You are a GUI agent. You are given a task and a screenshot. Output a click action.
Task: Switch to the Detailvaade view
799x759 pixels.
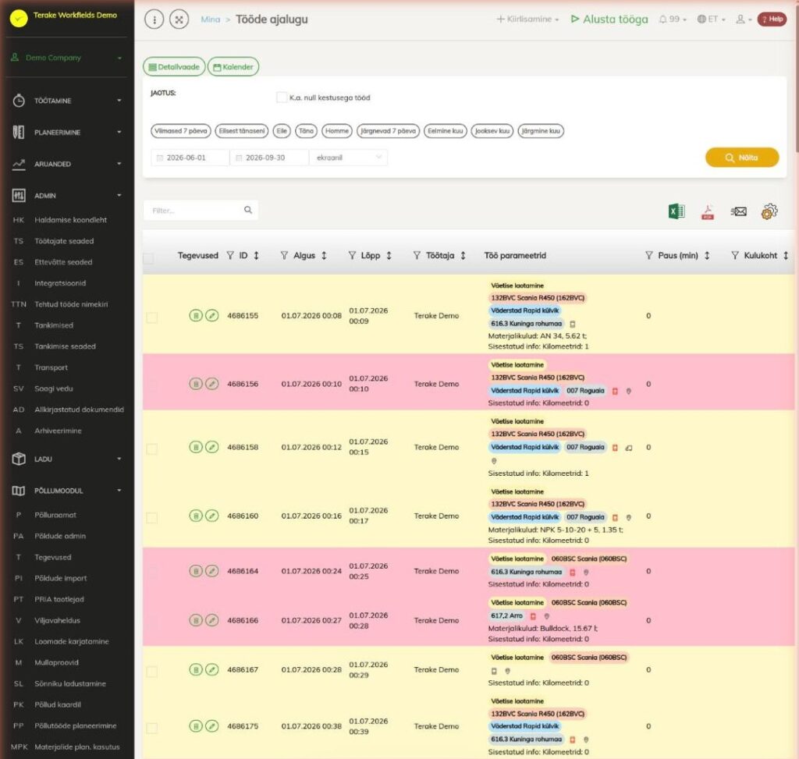(174, 67)
